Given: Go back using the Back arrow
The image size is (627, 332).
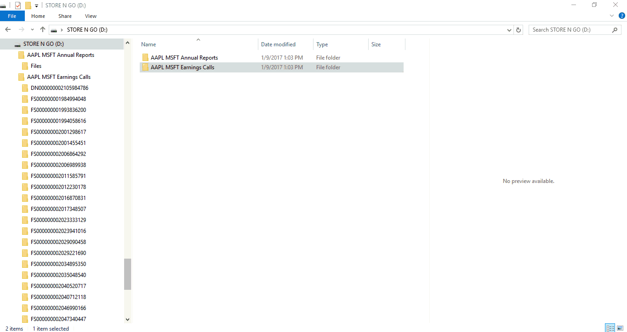Looking at the screenshot, I should coord(8,30).
